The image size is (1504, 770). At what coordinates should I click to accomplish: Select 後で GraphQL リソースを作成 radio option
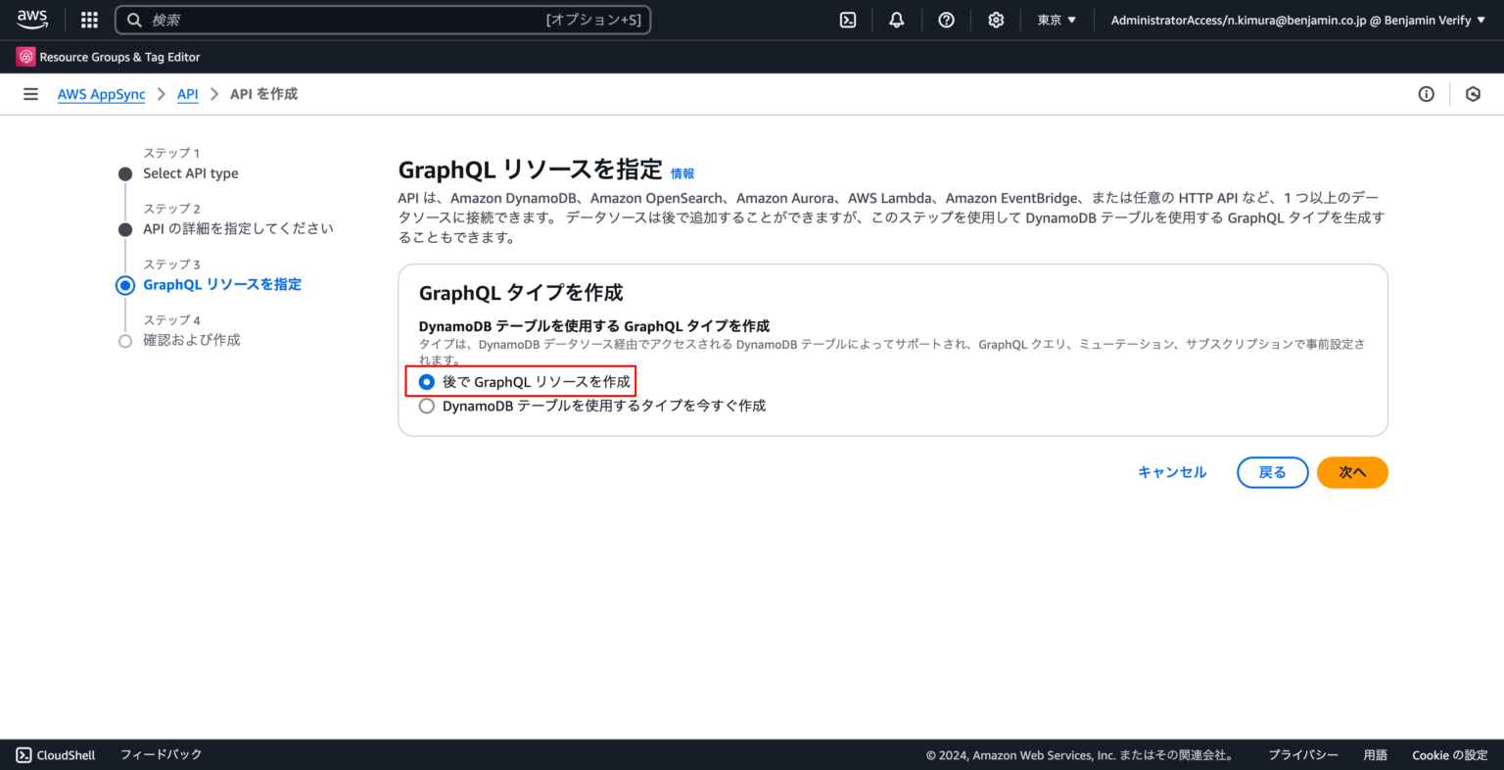[x=426, y=382]
